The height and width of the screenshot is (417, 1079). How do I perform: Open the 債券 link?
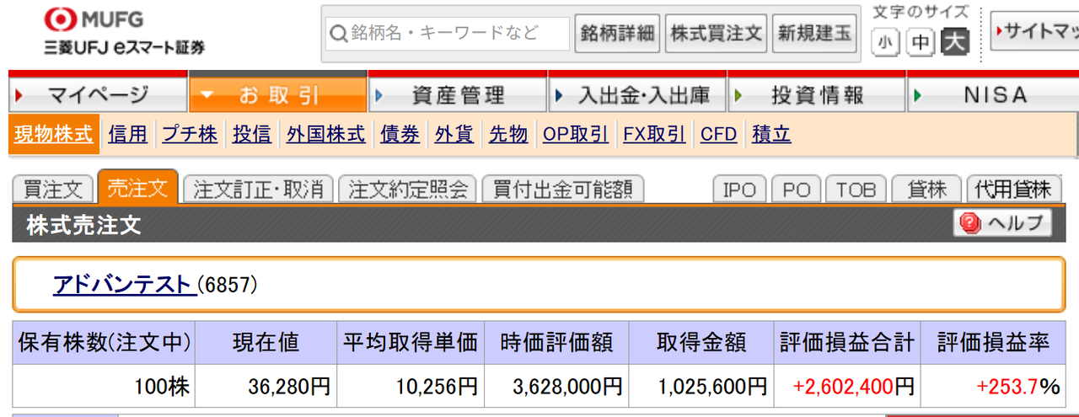point(400,134)
